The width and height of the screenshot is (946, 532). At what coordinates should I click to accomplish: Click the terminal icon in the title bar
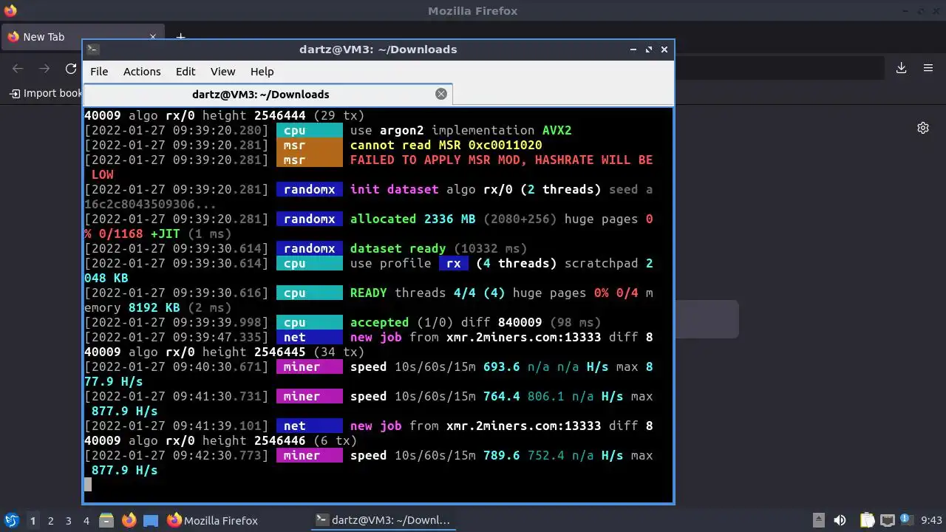[92, 50]
